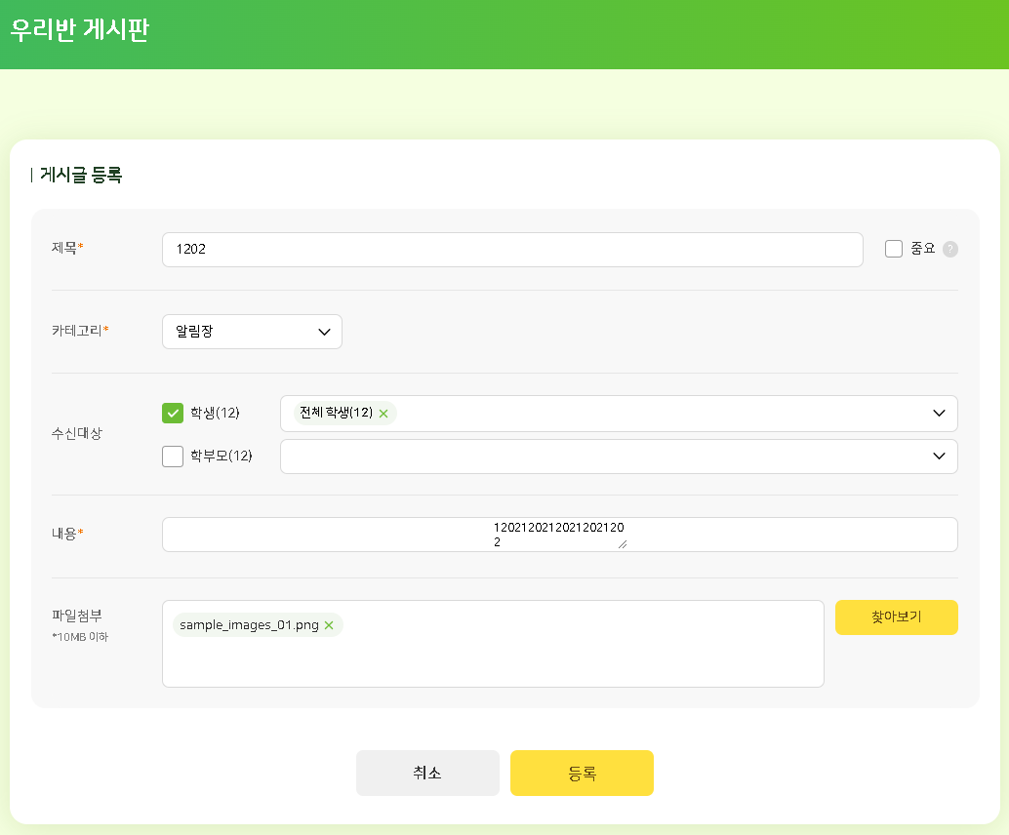Focus the 제목 title input field
This screenshot has width=1009, height=835.
pyautogui.click(x=512, y=250)
